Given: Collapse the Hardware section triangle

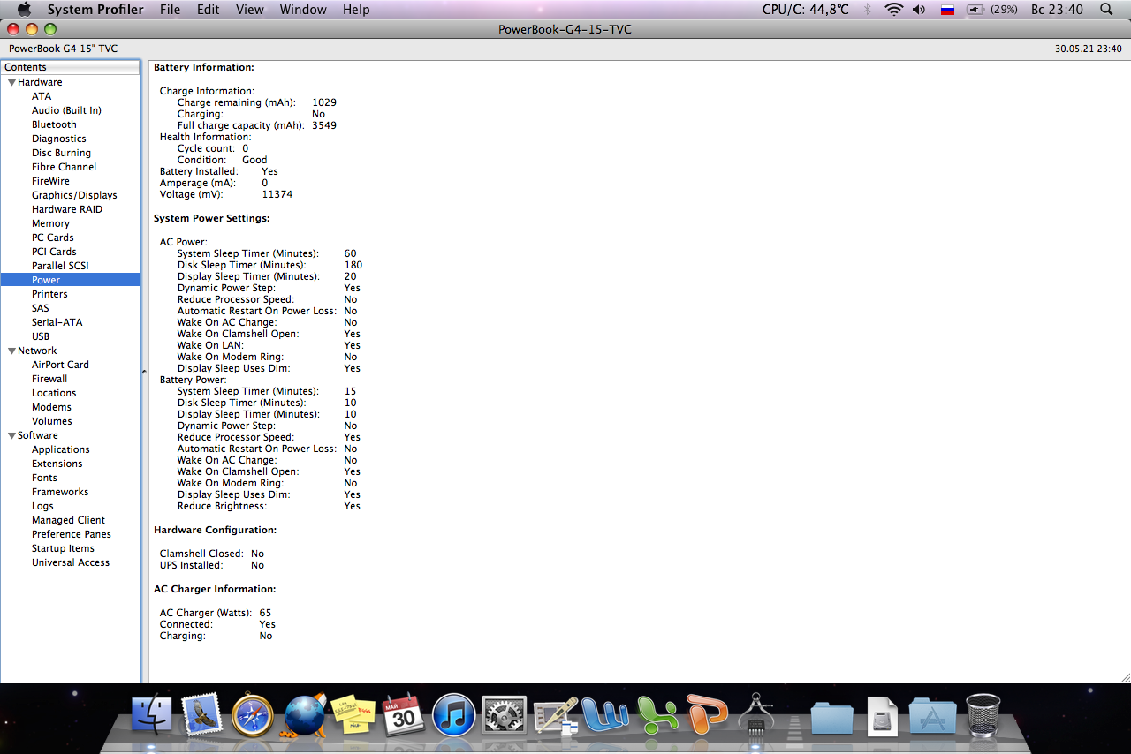Looking at the screenshot, I should pos(11,82).
